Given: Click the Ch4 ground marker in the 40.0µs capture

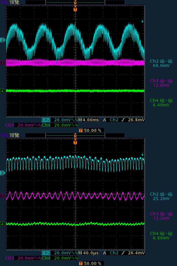Looking at the screenshot, I should 2,224.
